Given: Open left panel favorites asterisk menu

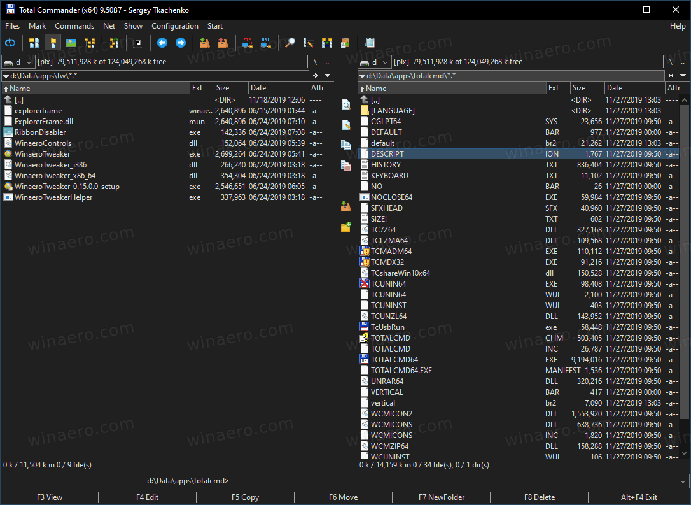Looking at the screenshot, I should coord(315,75).
